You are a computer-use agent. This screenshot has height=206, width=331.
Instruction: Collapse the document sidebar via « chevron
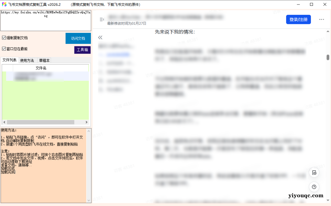pos(100,38)
